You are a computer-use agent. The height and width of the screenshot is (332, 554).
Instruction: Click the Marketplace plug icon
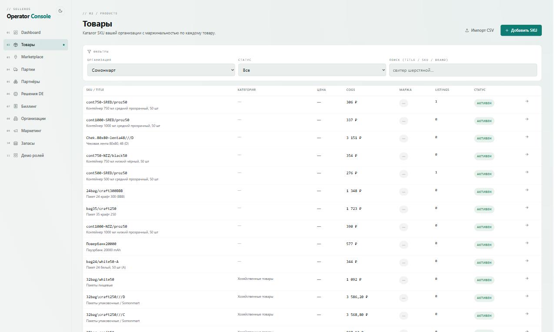click(x=16, y=57)
